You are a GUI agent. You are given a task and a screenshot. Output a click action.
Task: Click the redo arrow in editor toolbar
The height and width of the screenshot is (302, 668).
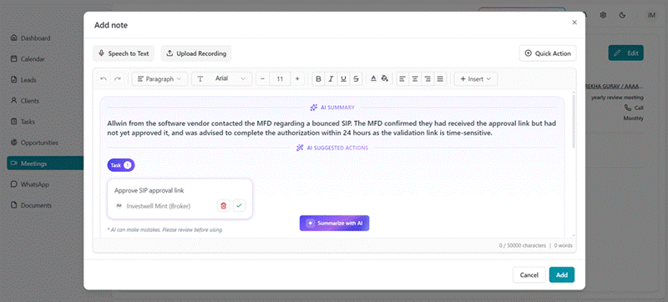coord(118,78)
